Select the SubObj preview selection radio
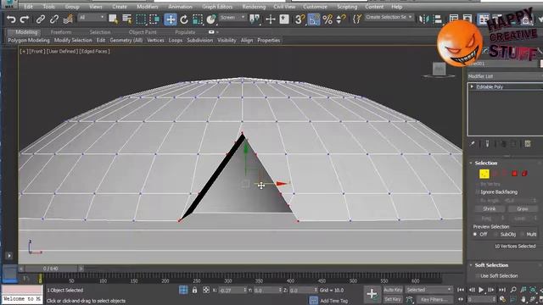 point(495,235)
